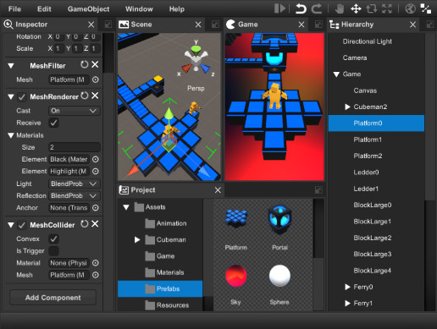Click the Redo arrow icon
437x329 pixels.
(x=317, y=8)
